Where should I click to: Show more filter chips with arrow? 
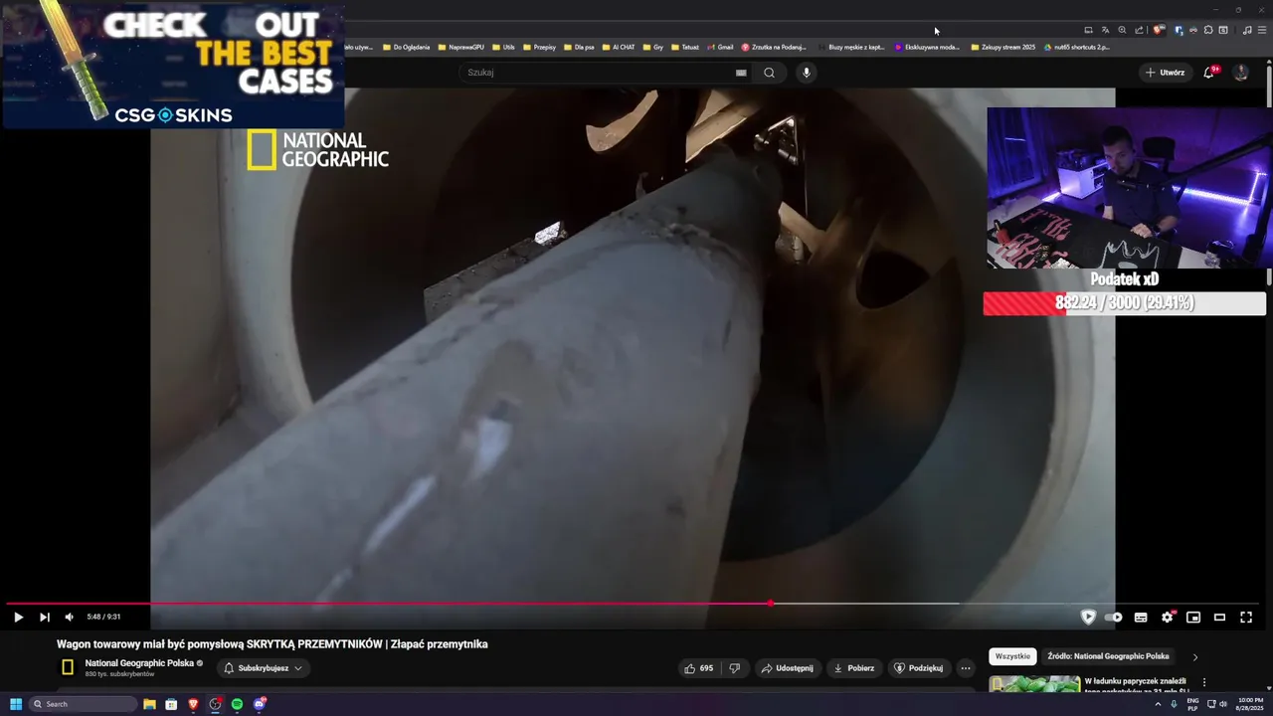tap(1195, 656)
